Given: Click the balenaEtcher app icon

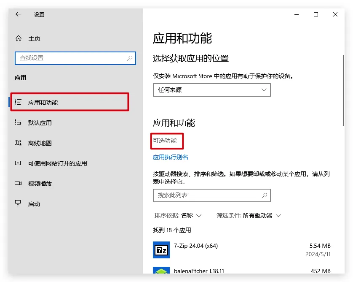Looking at the screenshot, I should [161, 272].
